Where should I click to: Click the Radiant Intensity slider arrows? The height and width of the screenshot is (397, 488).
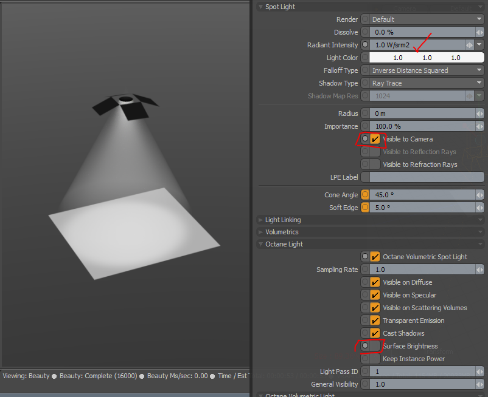[x=469, y=45]
